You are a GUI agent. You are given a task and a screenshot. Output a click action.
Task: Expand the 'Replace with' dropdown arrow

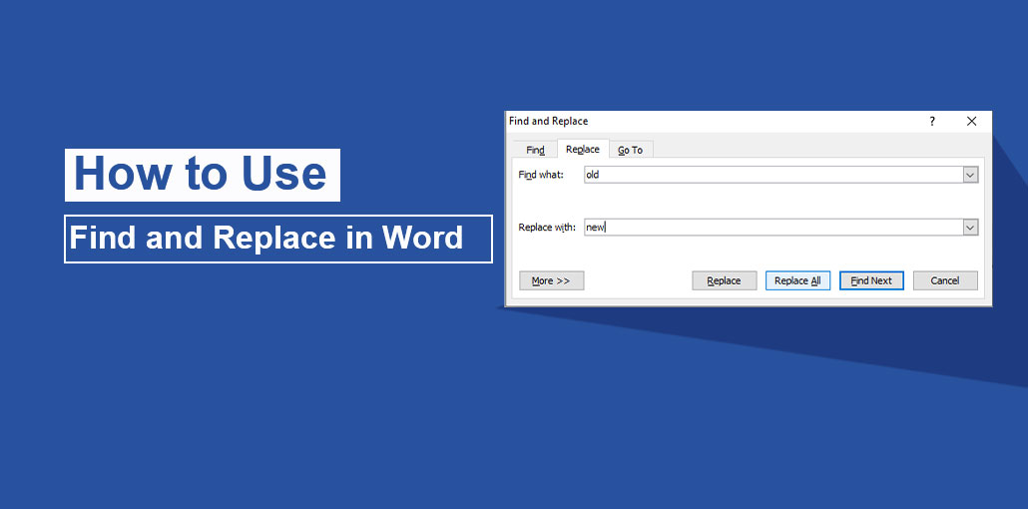[971, 228]
